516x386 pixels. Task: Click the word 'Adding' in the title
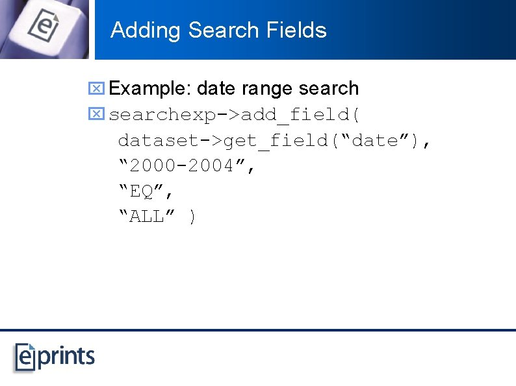click(x=146, y=31)
